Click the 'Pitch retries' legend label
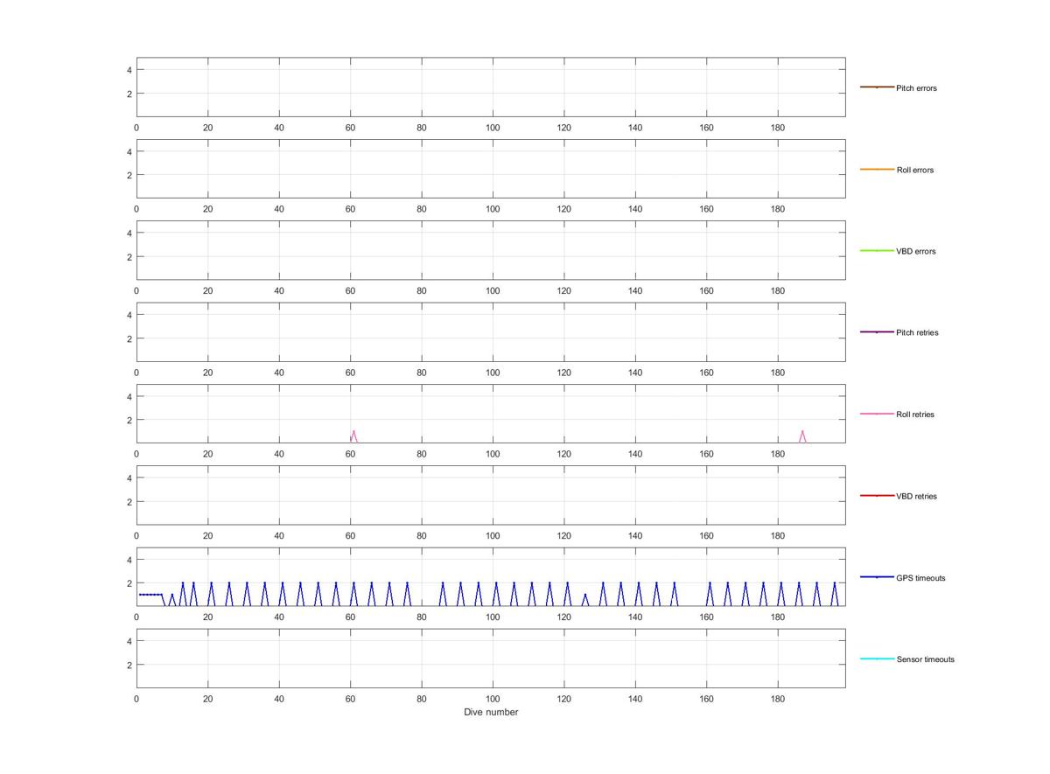Screen dimensions: 1050x774 click(x=917, y=332)
